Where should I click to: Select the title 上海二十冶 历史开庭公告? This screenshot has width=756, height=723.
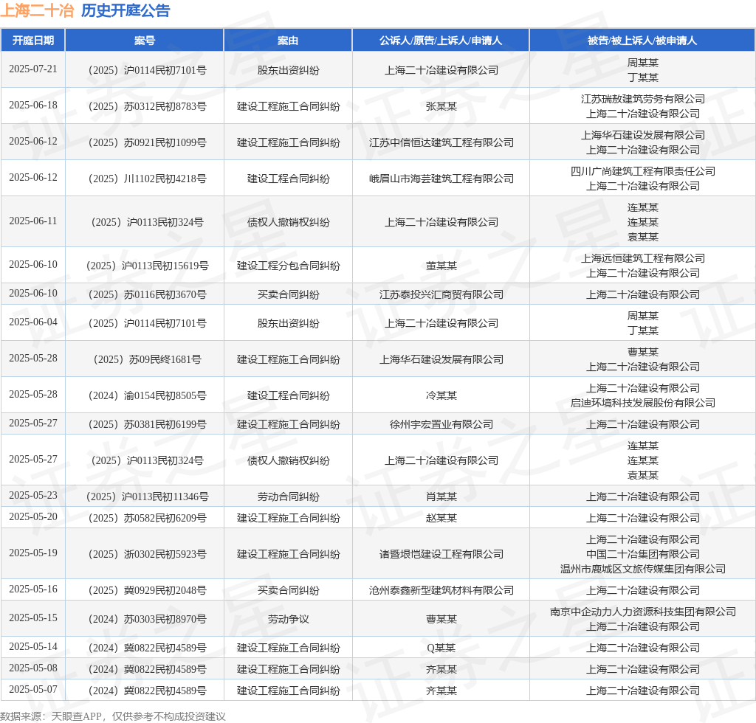(x=85, y=10)
